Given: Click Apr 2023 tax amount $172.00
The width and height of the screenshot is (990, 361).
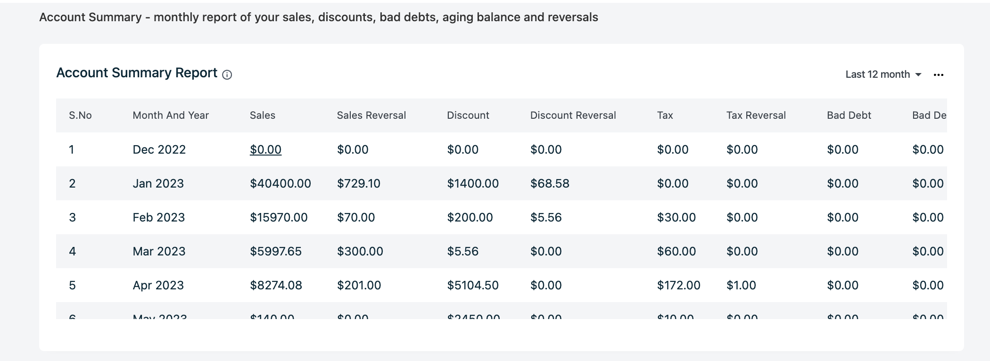Looking at the screenshot, I should click(x=678, y=286).
